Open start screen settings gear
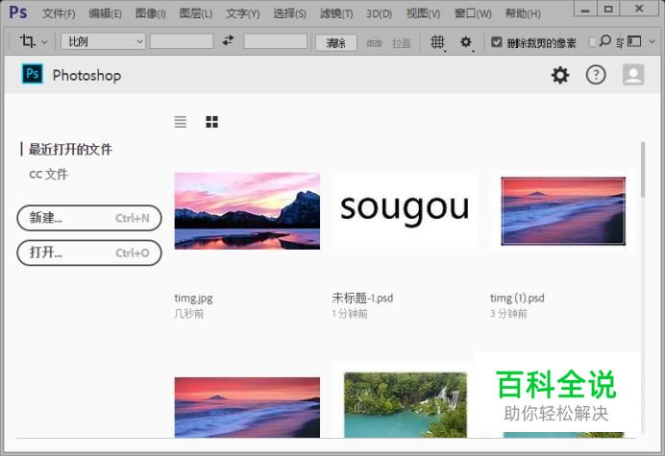 [560, 75]
